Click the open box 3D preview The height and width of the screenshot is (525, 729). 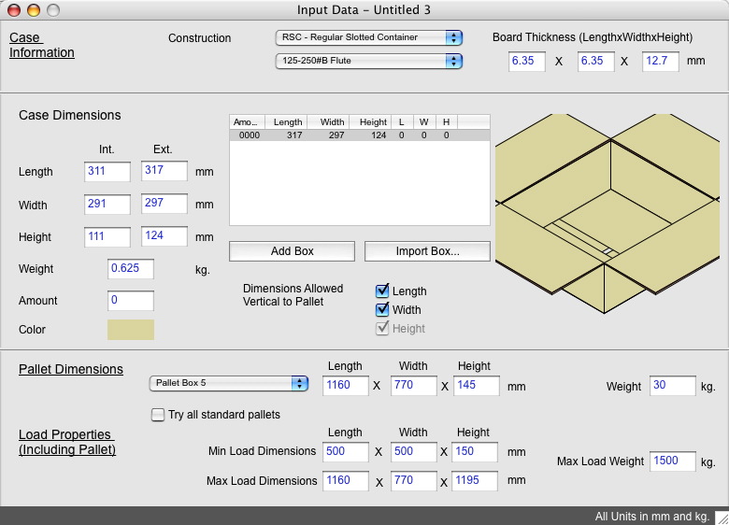tap(607, 214)
